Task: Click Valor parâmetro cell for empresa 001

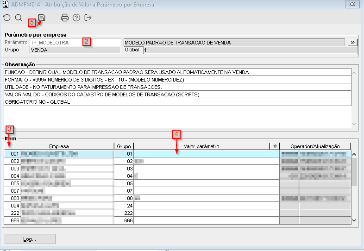Action: [x=207, y=154]
